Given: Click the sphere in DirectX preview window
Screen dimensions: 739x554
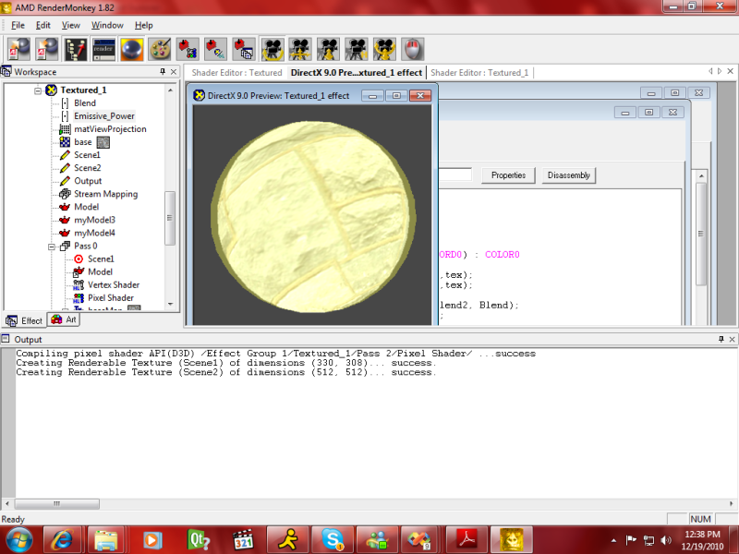Looking at the screenshot, I should tap(315, 217).
